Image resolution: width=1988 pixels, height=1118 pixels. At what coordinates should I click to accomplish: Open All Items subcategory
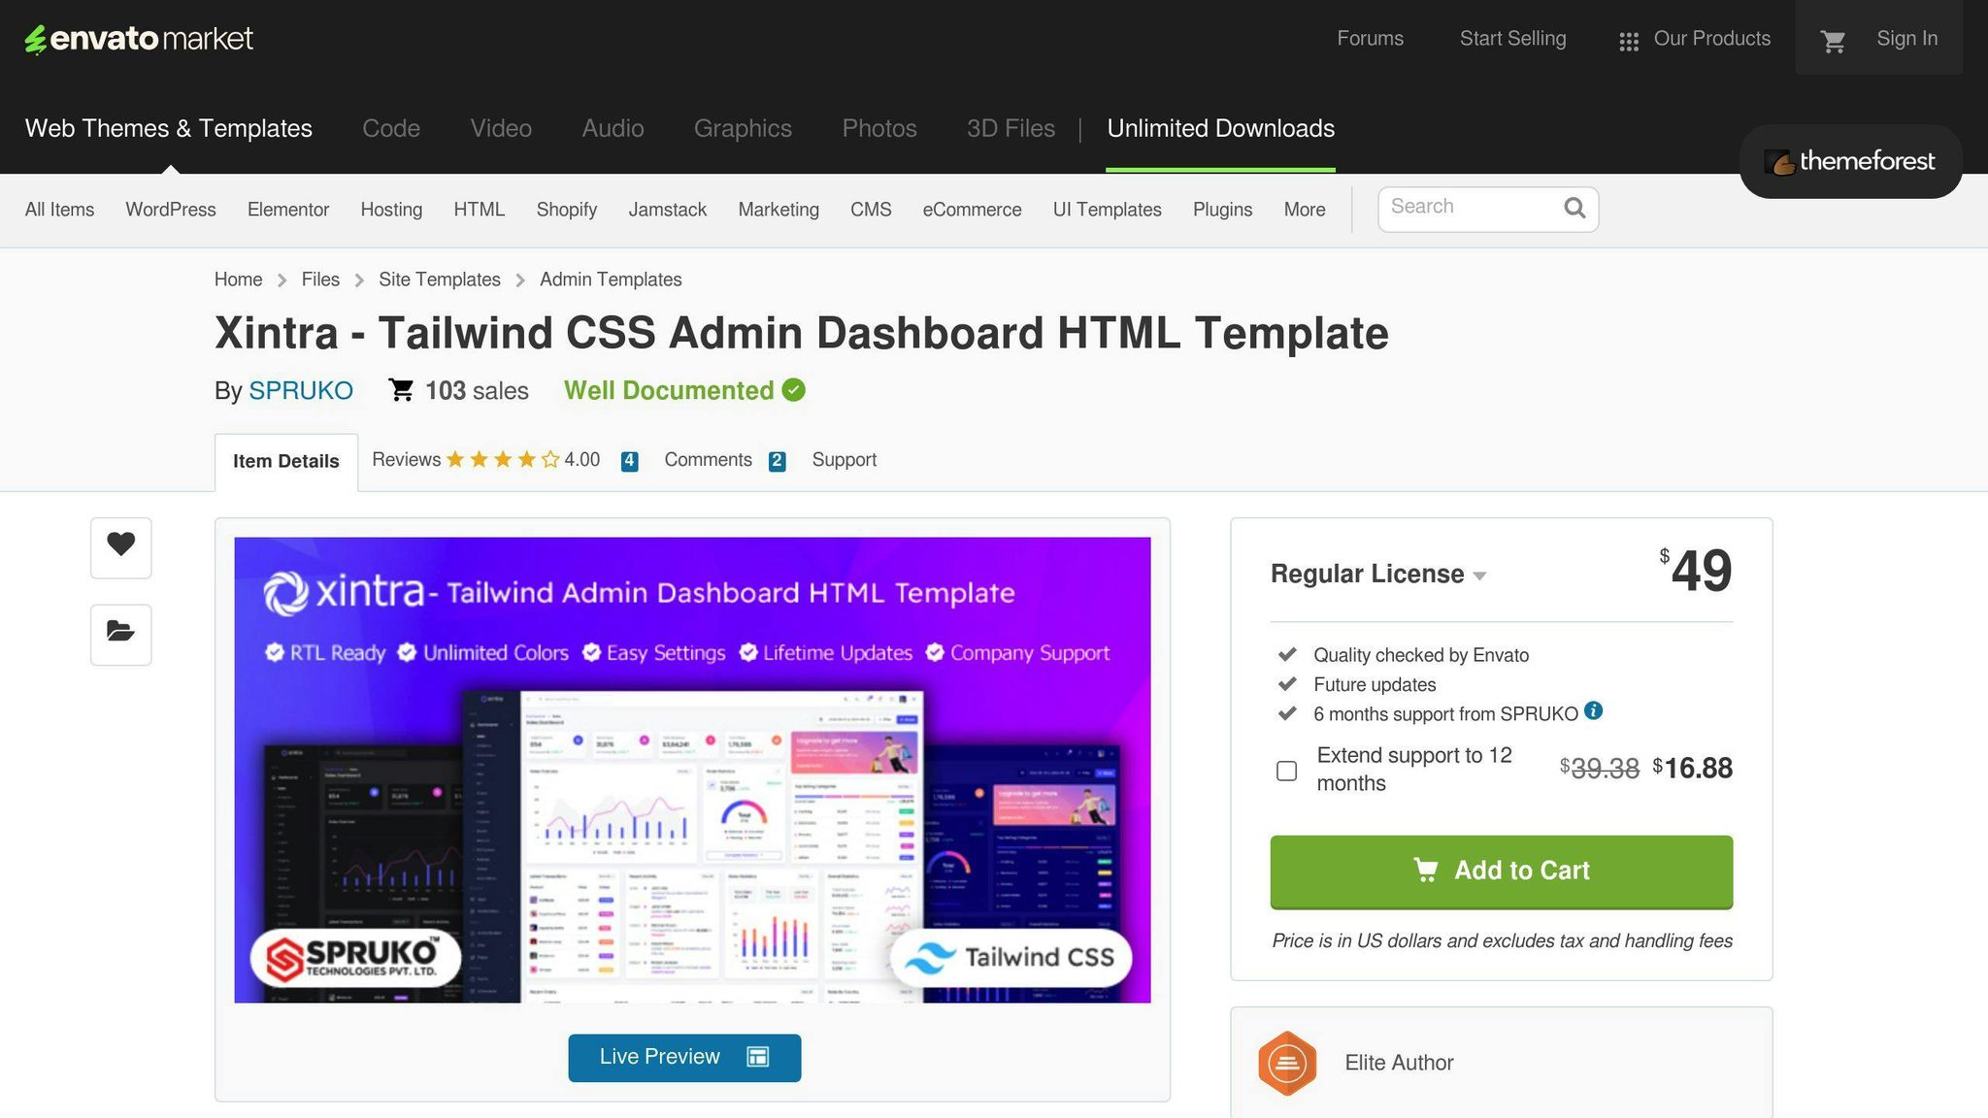59,210
